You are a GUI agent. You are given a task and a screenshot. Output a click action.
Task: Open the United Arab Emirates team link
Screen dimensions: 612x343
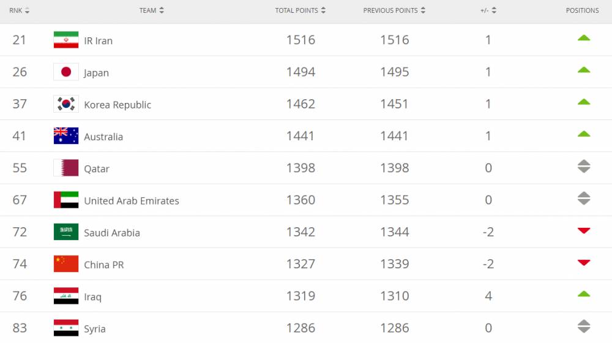(x=132, y=201)
